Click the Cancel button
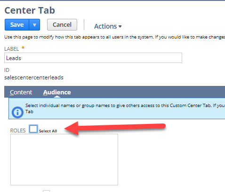Screen dimensions: 225x192 (x=62, y=25)
